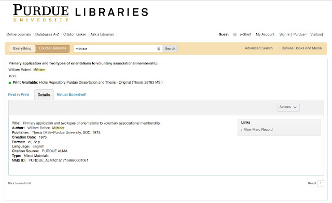Click the Format value vii, 72 p.

pyautogui.click(x=35, y=142)
